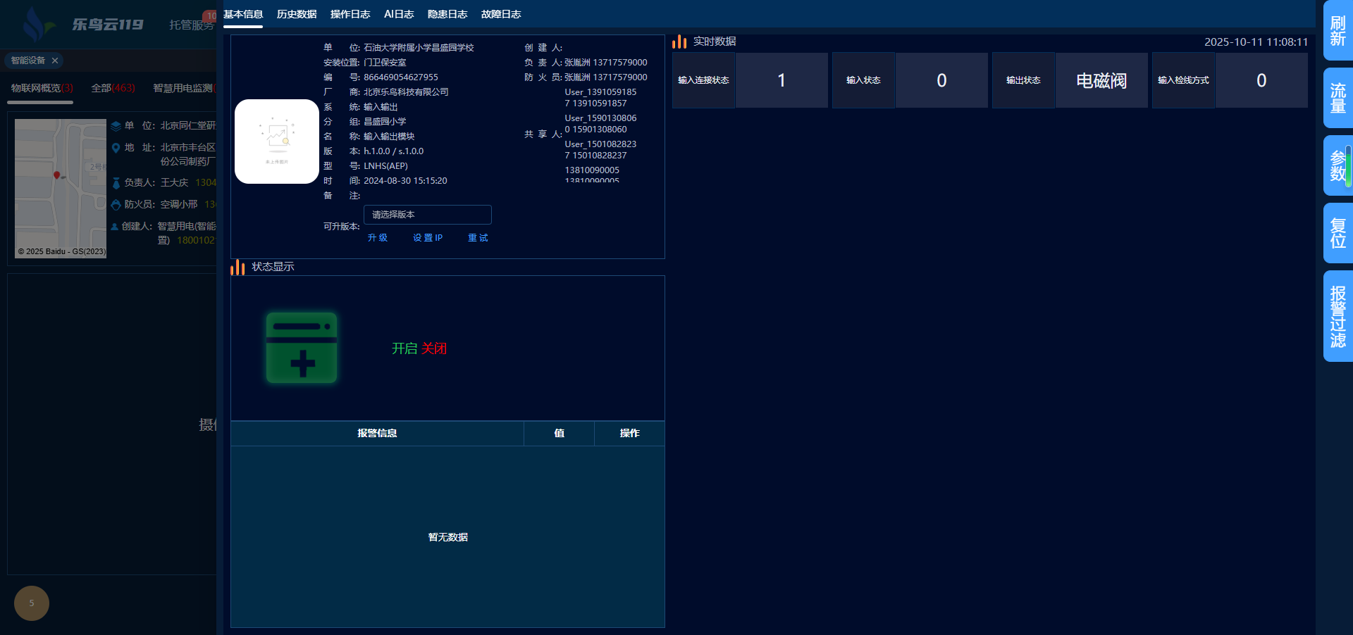
Task: Open the 报警过滤 alarm filter button
Action: click(1337, 317)
